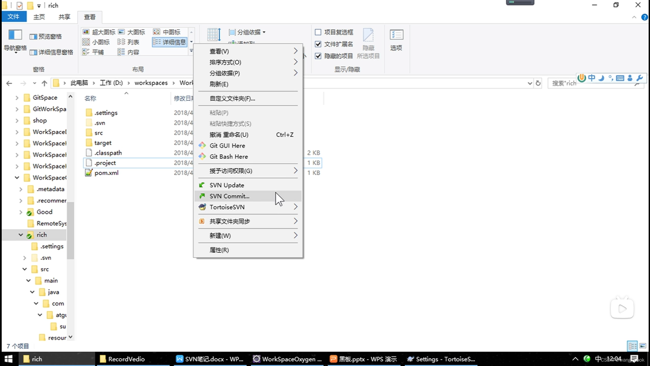Open folder Options (选项)
This screenshot has width=650, height=366.
click(396, 40)
